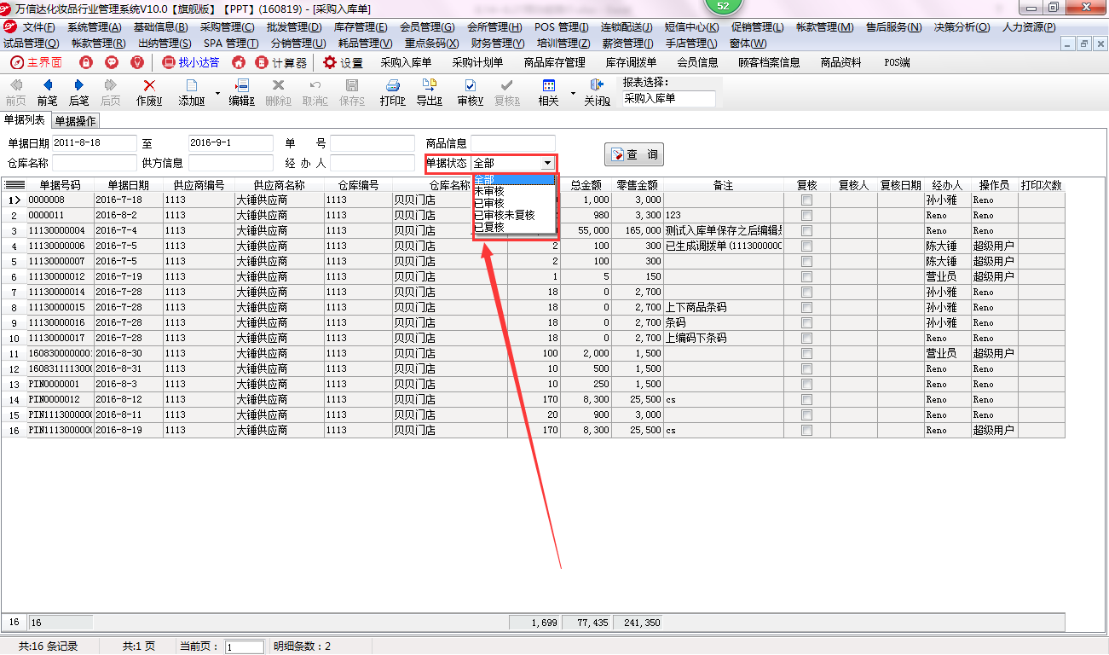Viewport: 1109px width, 655px height.
Task: Open 找小达答 help assistant
Action: [191, 62]
